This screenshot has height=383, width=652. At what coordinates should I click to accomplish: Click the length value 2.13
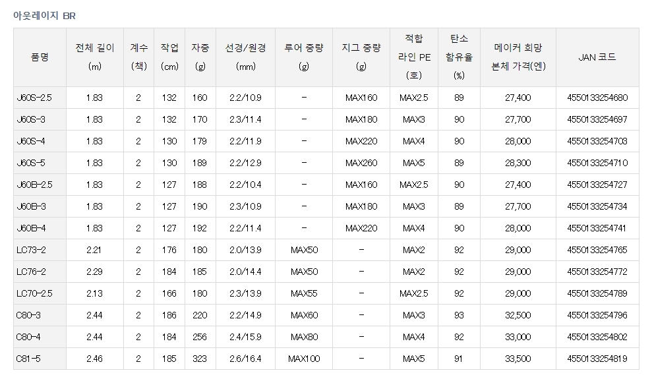click(94, 293)
